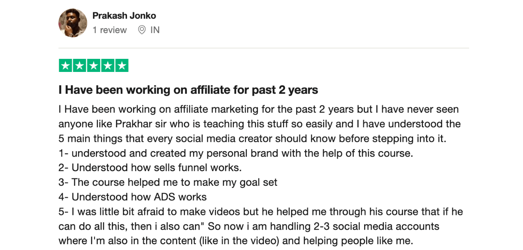Click the second green rating star
This screenshot has width=523, height=250.
[80, 66]
